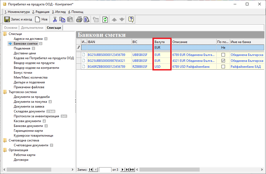Click the green Refresh icon
The width and height of the screenshot is (266, 174).
coord(105,19)
